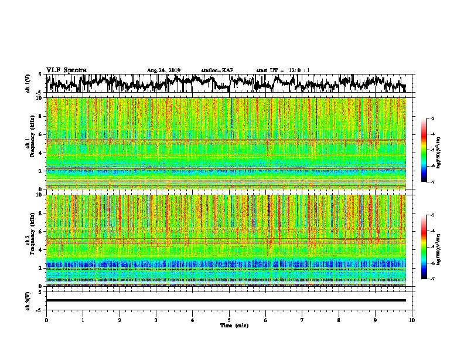Click the time axis tick label "5"

point(229,320)
